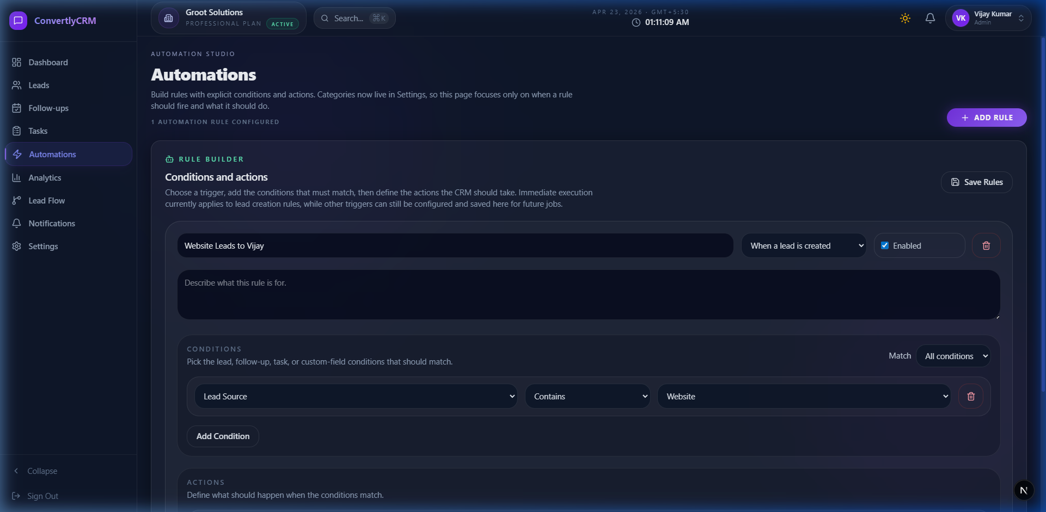The image size is (1046, 512).
Task: Expand the All conditions match dropdown
Action: [x=953, y=356]
